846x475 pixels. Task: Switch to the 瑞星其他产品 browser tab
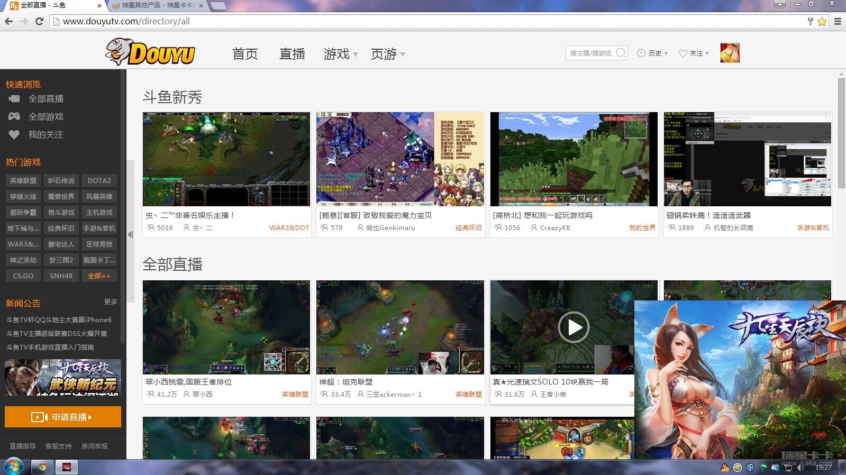(159, 5)
